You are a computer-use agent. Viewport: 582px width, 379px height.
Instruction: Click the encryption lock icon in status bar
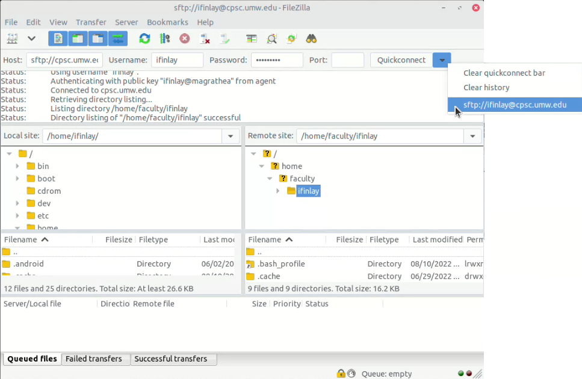coord(341,374)
